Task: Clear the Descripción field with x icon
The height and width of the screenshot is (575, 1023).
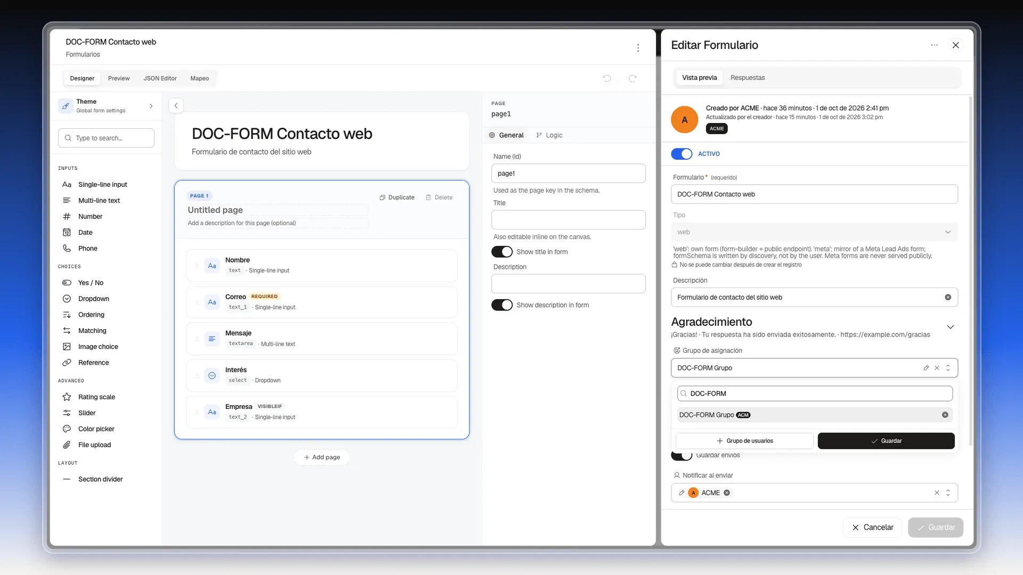Action: point(948,298)
